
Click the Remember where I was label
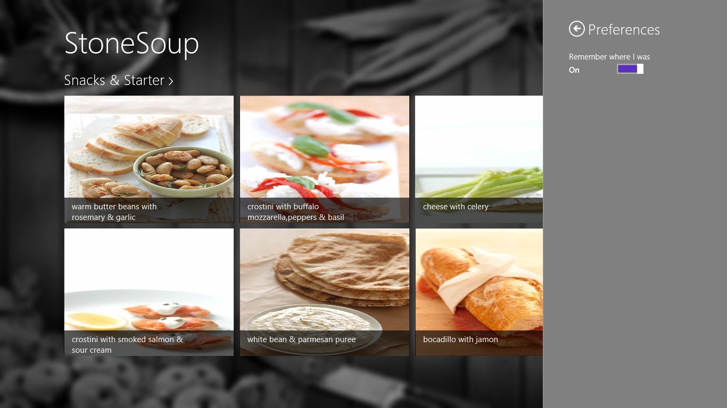609,57
